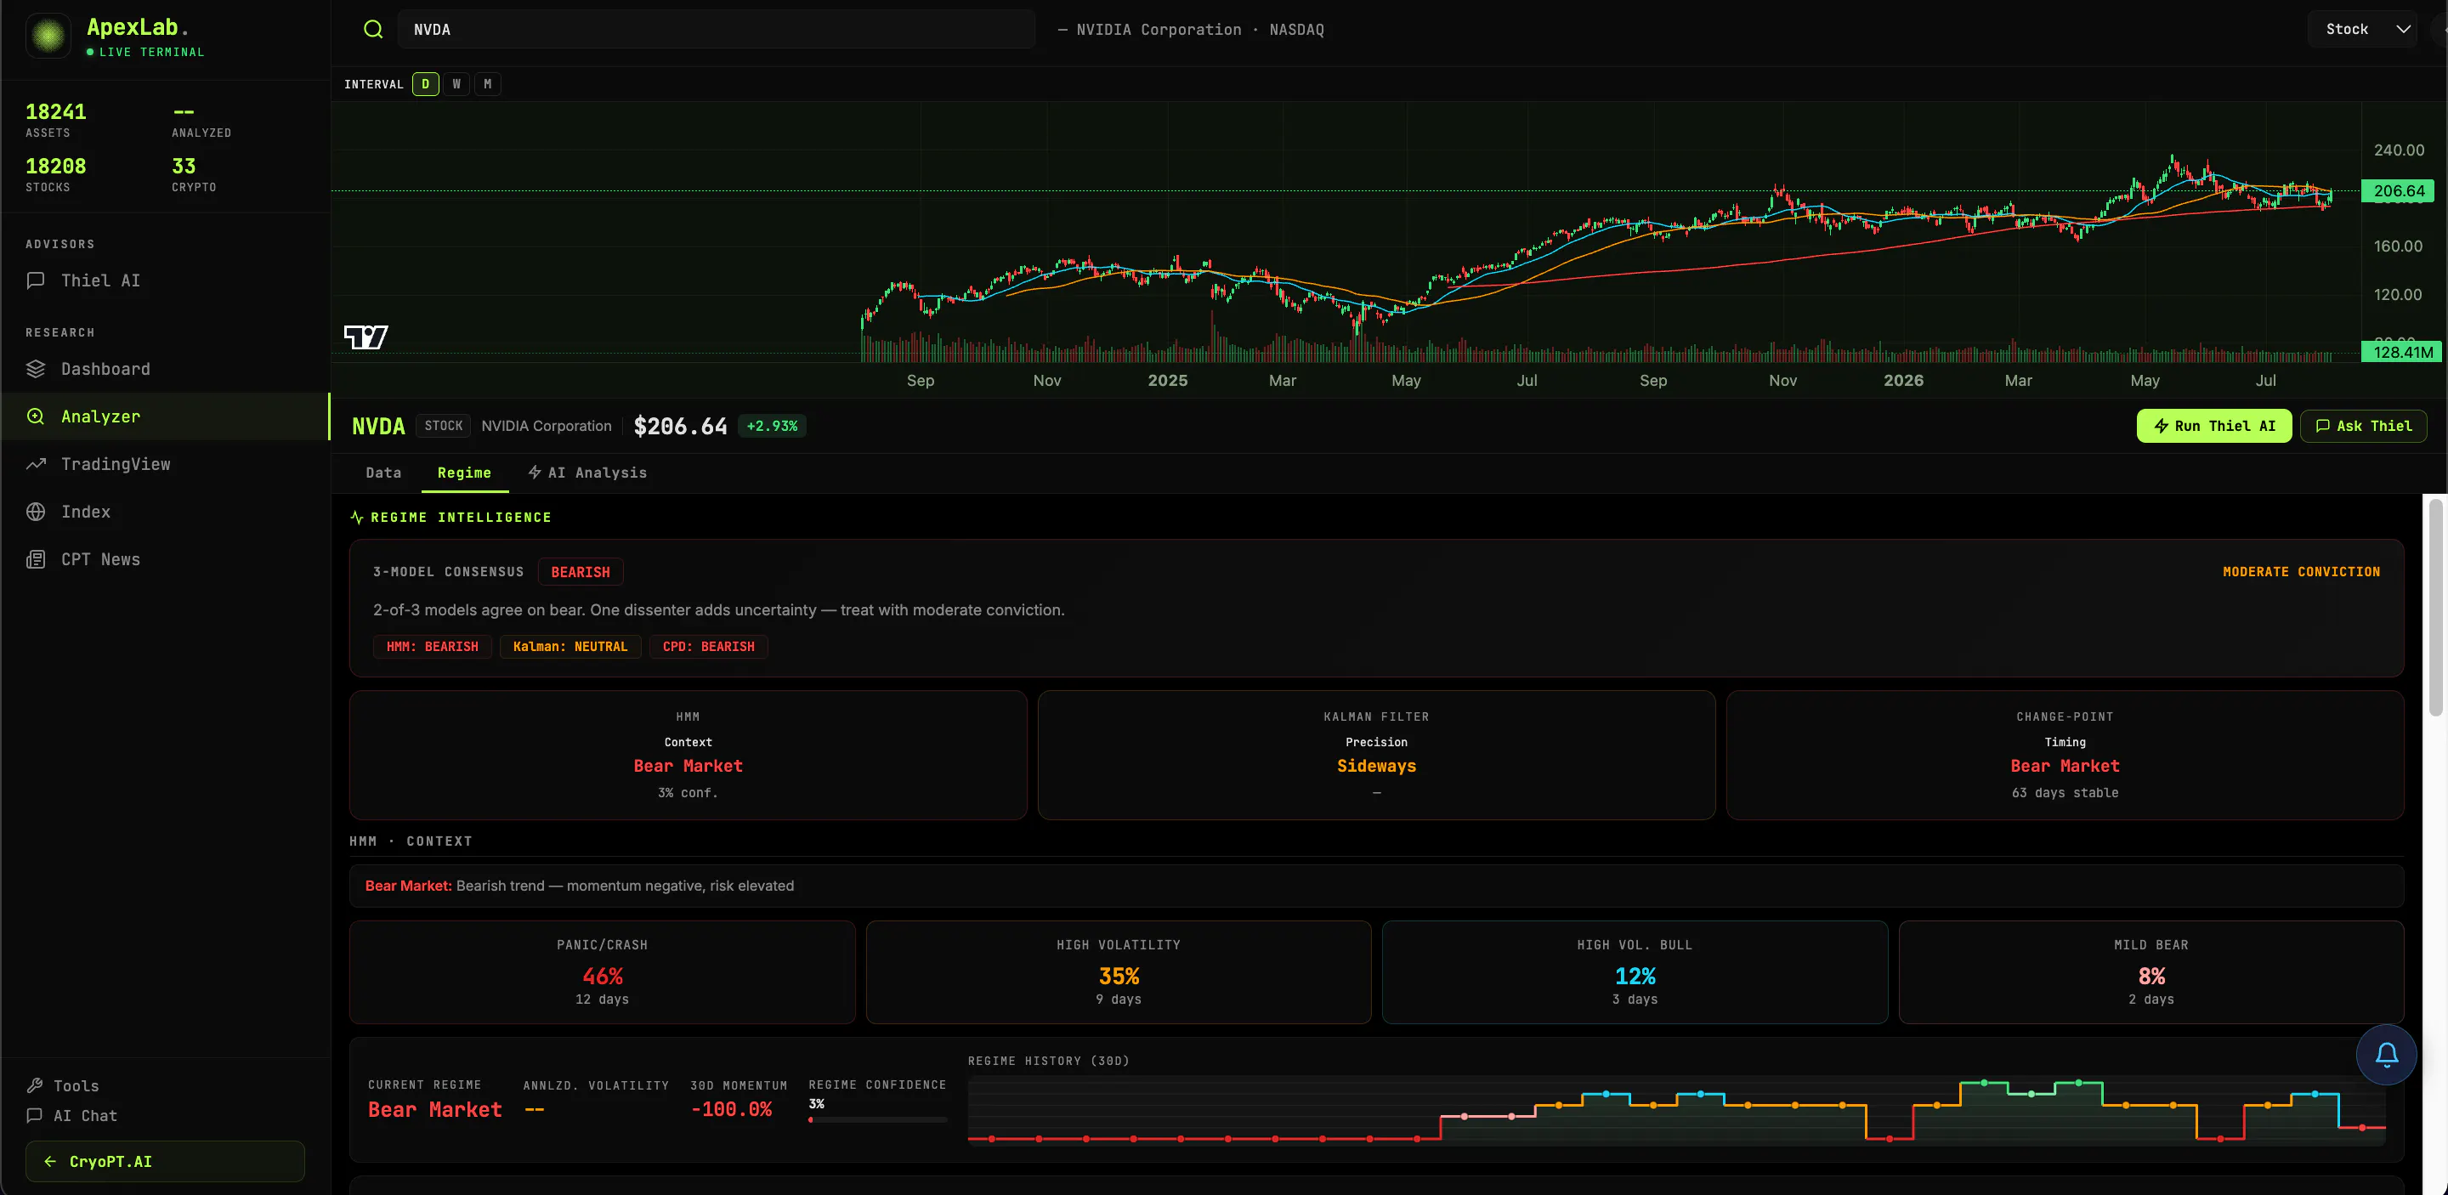Click the STOCK badge beside NVDA
2448x1195 pixels.
(444, 426)
